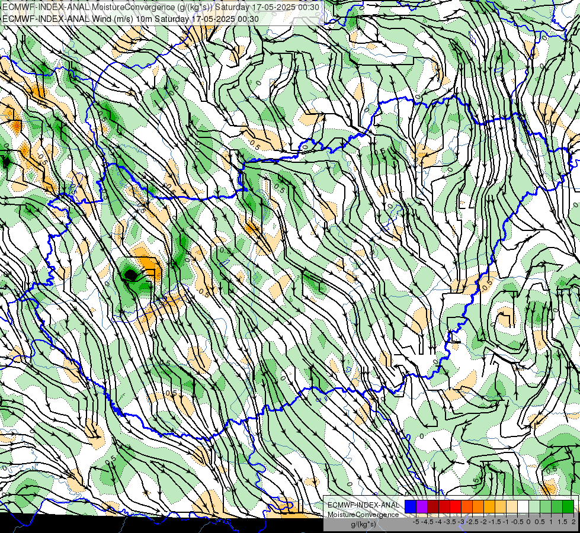Viewport: 580px width, 533px height.
Task: Click the purple legend swatch between -5 and -4.5
Action: click(422, 506)
